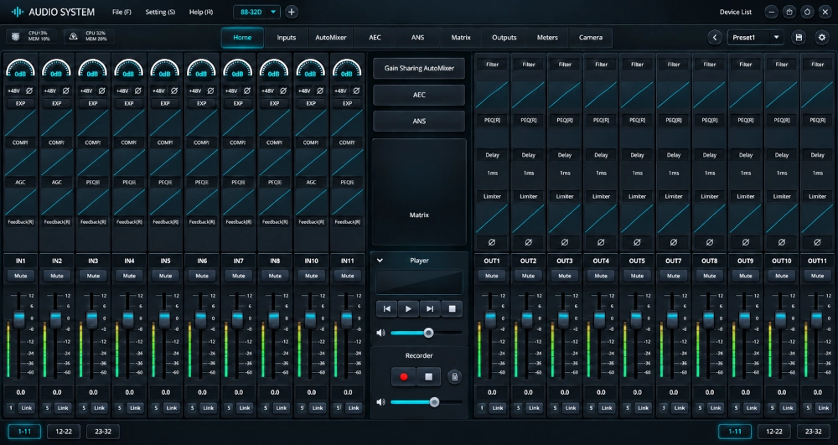Invert phase on IN1 channel

click(29, 91)
